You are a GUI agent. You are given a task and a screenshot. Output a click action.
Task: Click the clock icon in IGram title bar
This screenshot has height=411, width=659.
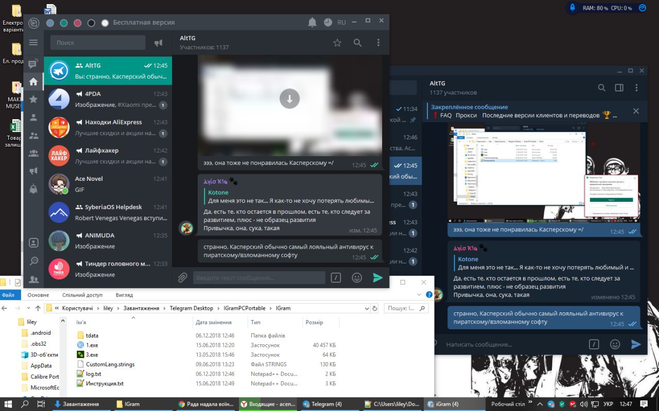328,23
